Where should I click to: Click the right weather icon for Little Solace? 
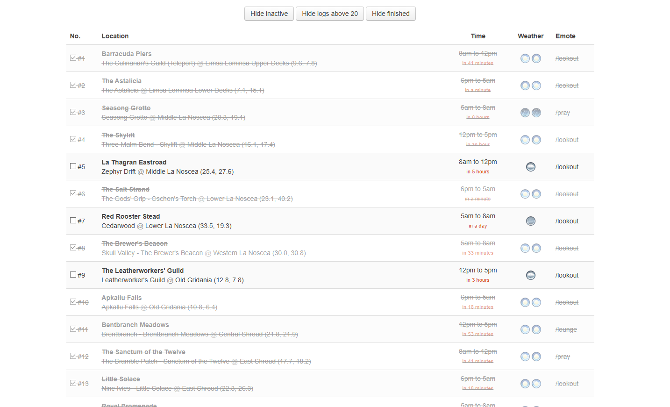[536, 384]
